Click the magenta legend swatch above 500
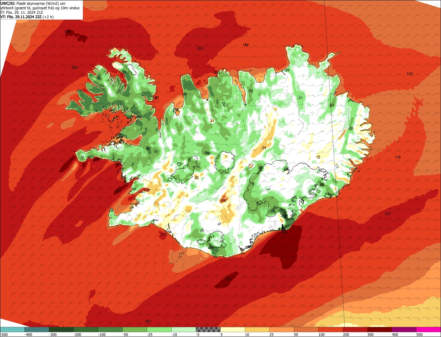 point(428,329)
